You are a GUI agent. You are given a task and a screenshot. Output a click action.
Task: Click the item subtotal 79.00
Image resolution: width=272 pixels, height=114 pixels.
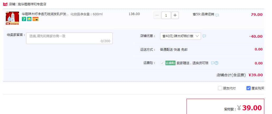(257, 15)
